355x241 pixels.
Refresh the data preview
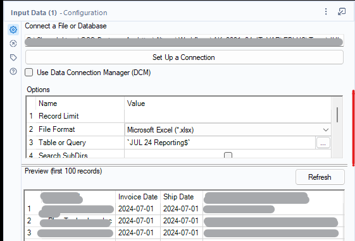point(320,177)
